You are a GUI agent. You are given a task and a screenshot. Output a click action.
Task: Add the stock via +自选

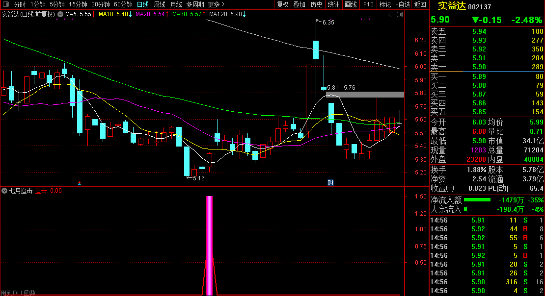pos(403,4)
